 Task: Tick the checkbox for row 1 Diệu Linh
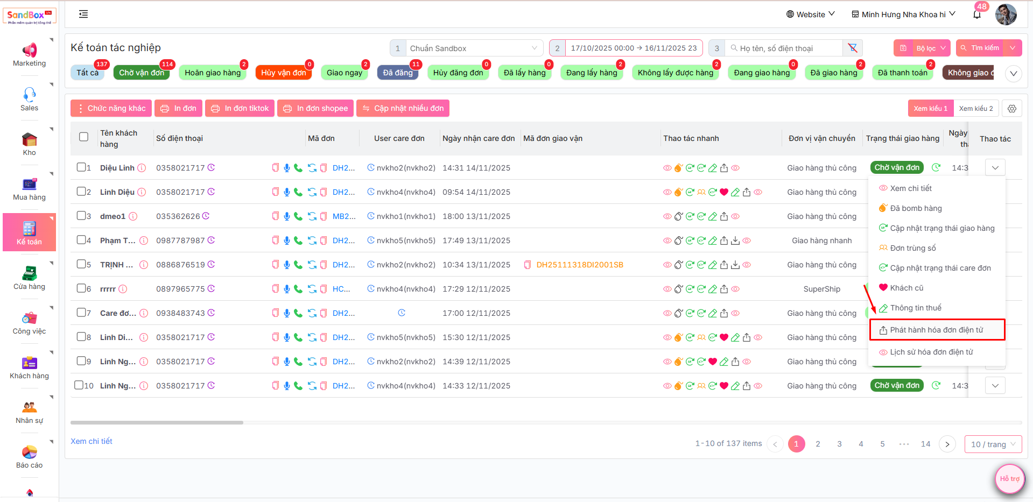click(x=81, y=167)
